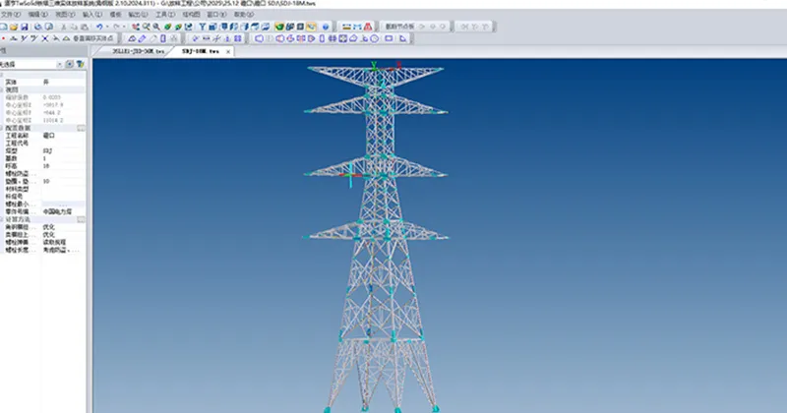Screen dimensions: 787x413
Task: Click the 工程名称 value field
Action: pyautogui.click(x=63, y=136)
